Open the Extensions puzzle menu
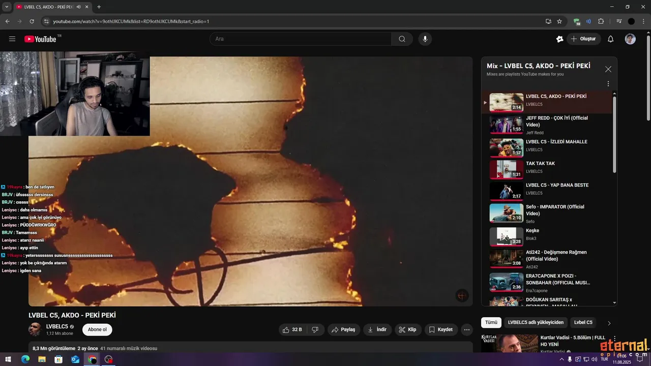Viewport: 651px width, 366px height. 601,21
